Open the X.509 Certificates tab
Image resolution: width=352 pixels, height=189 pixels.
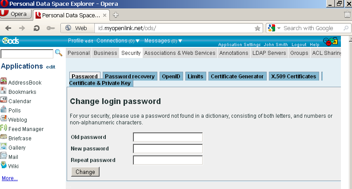[294, 76]
